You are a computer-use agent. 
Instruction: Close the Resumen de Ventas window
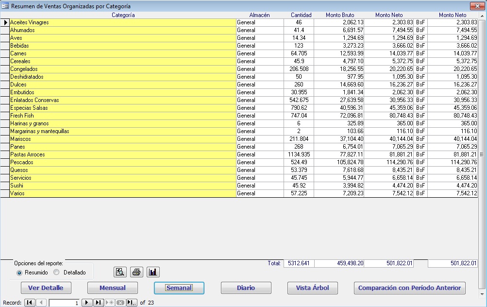click(x=477, y=6)
